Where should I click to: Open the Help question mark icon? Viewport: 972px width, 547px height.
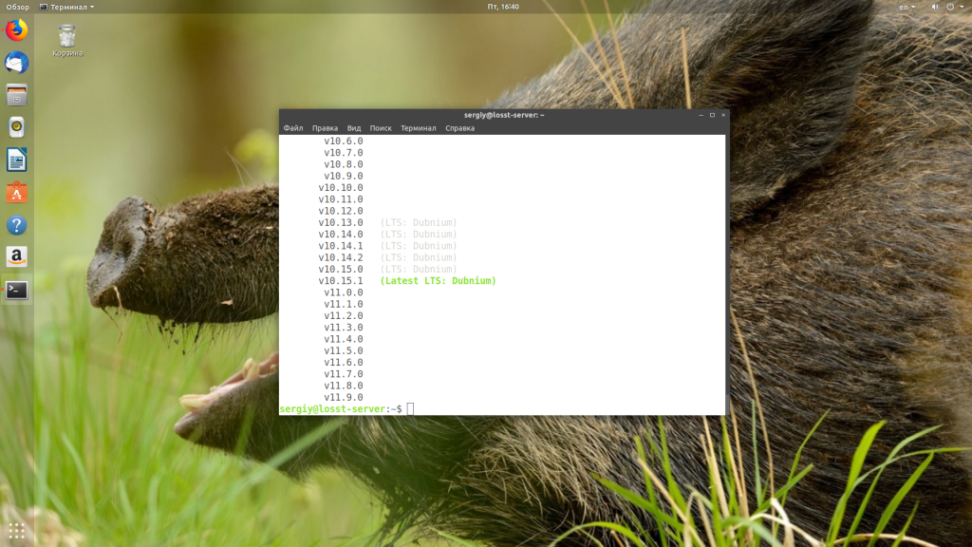[x=17, y=225]
